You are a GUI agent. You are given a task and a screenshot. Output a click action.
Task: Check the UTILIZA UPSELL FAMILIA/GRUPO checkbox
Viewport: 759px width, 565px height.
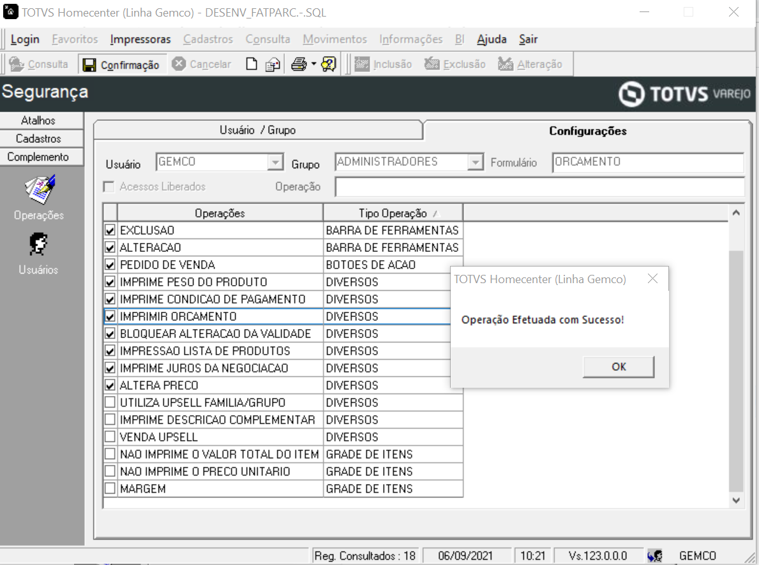pyautogui.click(x=110, y=402)
